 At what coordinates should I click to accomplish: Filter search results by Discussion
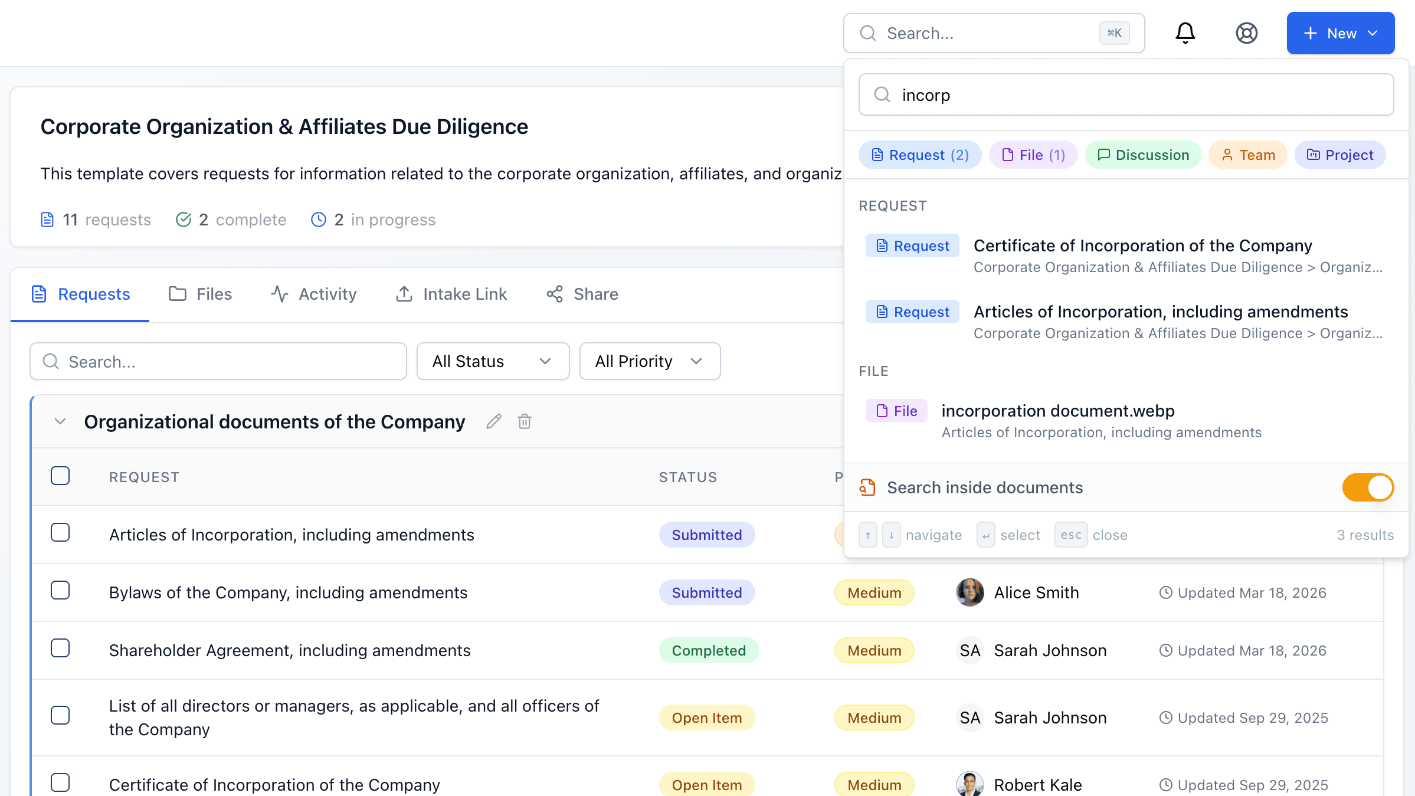pyautogui.click(x=1142, y=155)
